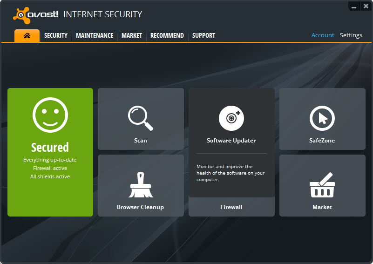Screen dimensions: 373x264
Task: Click the SafeZone tile label
Action: [322, 141]
